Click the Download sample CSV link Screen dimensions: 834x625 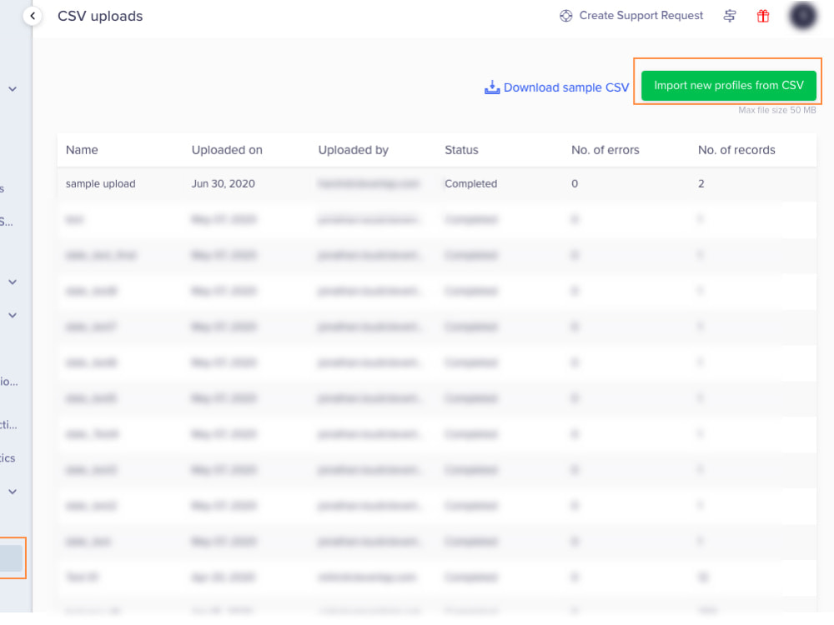click(x=565, y=87)
